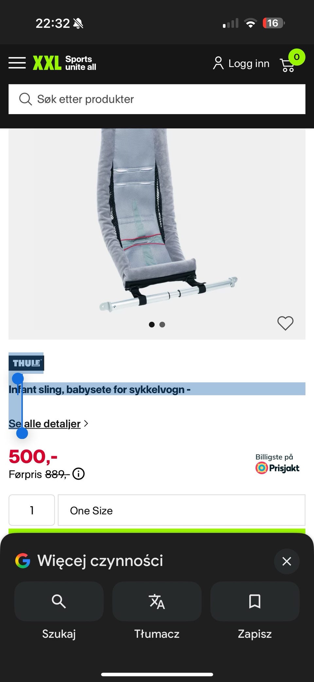Open the One Size dropdown
The width and height of the screenshot is (314, 682).
(x=182, y=510)
